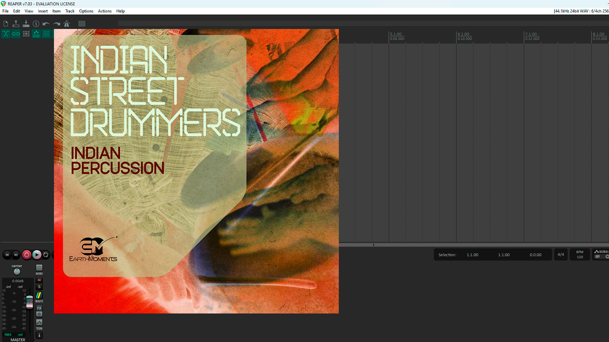This screenshot has height=342, width=609.
Task: Open a project using the upload-arrow icon
Action: [16, 24]
